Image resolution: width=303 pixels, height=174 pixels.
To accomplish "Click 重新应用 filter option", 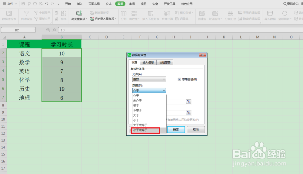I will point(42,19).
